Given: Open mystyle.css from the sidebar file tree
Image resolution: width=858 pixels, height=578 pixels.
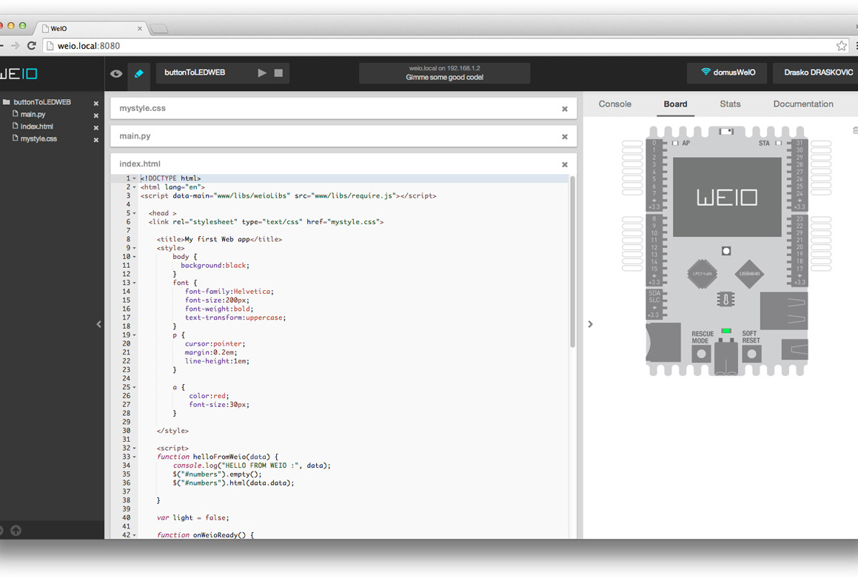Looking at the screenshot, I should (x=38, y=139).
